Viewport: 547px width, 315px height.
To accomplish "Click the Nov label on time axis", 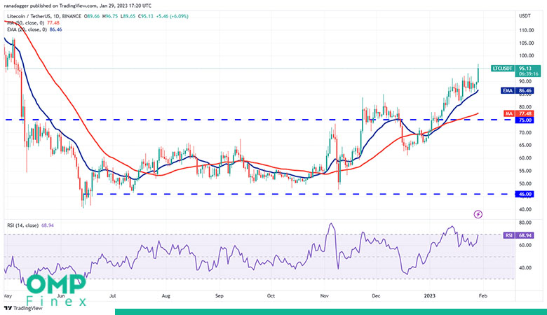I will click(325, 296).
